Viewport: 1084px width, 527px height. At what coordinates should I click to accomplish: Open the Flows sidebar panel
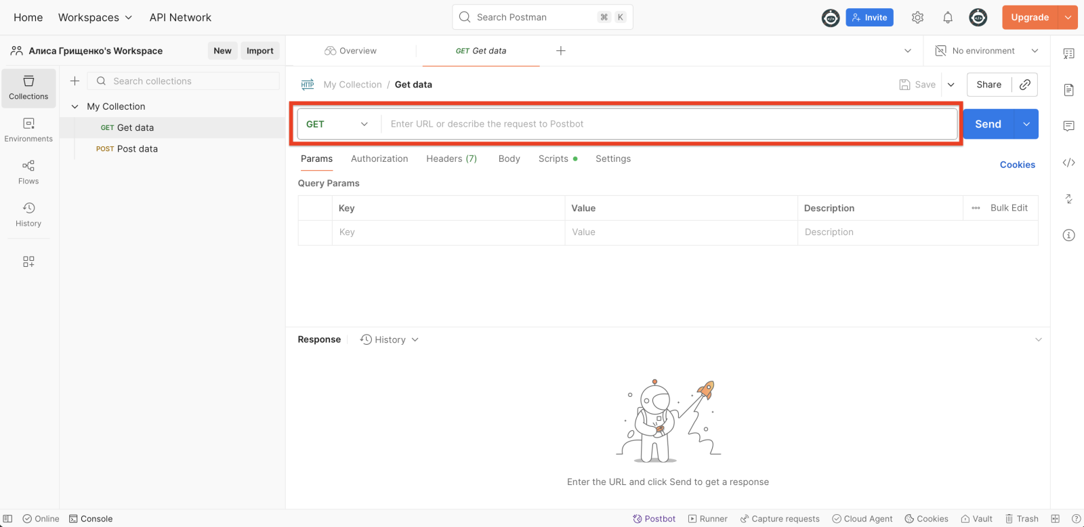pyautogui.click(x=28, y=172)
